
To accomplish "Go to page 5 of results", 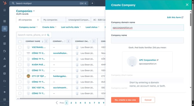I will pyautogui.click(x=85, y=103).
